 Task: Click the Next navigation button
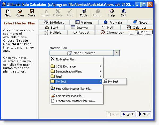tap(144, 114)
